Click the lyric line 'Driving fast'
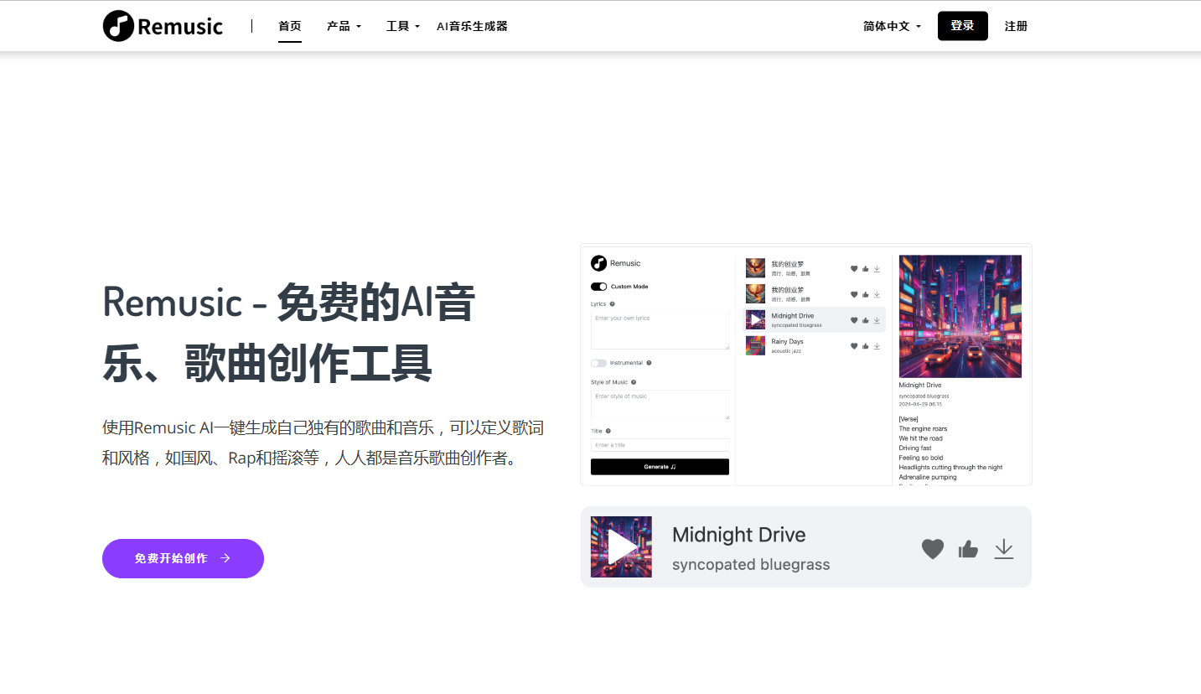The width and height of the screenshot is (1201, 694). (x=915, y=448)
